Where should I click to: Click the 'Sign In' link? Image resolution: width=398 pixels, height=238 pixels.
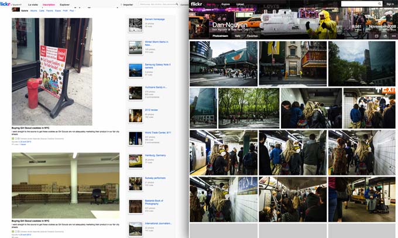pyautogui.click(x=390, y=4)
